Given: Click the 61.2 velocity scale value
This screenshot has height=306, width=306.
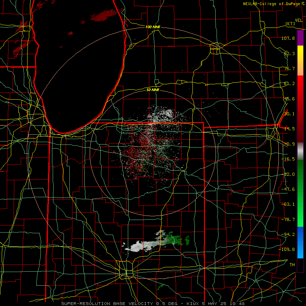Looking at the screenshot, I should [x=289, y=84].
